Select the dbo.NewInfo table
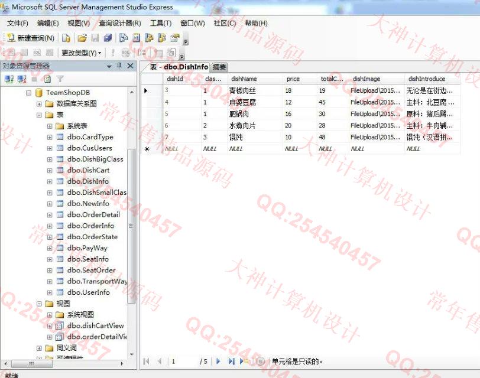Screen dimensions: 480x378 pos(88,203)
